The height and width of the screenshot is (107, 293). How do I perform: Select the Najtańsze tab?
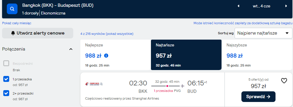tap(186, 55)
